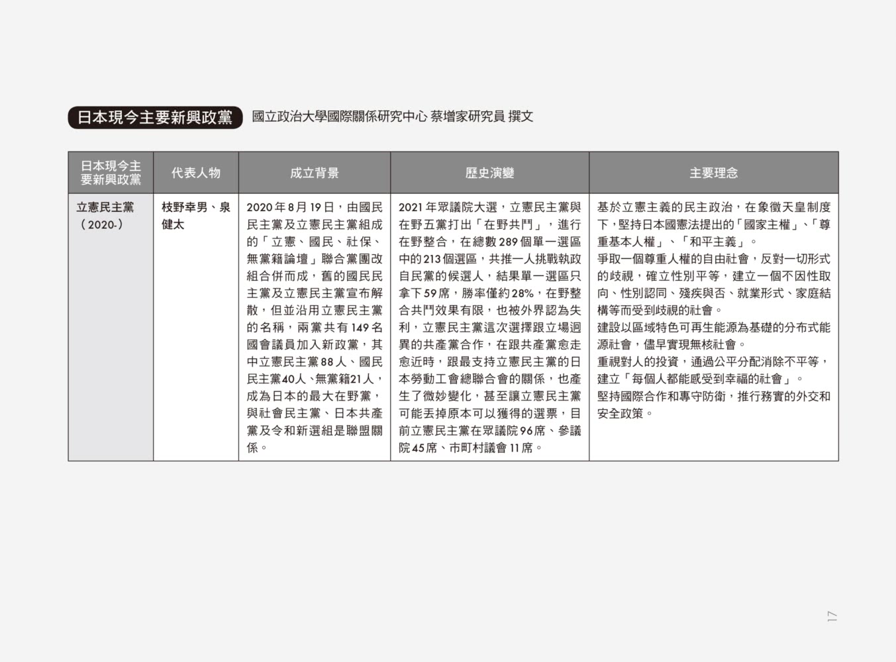Click column header 歷史演變
Screen dimensions: 896x662
pos(490,173)
